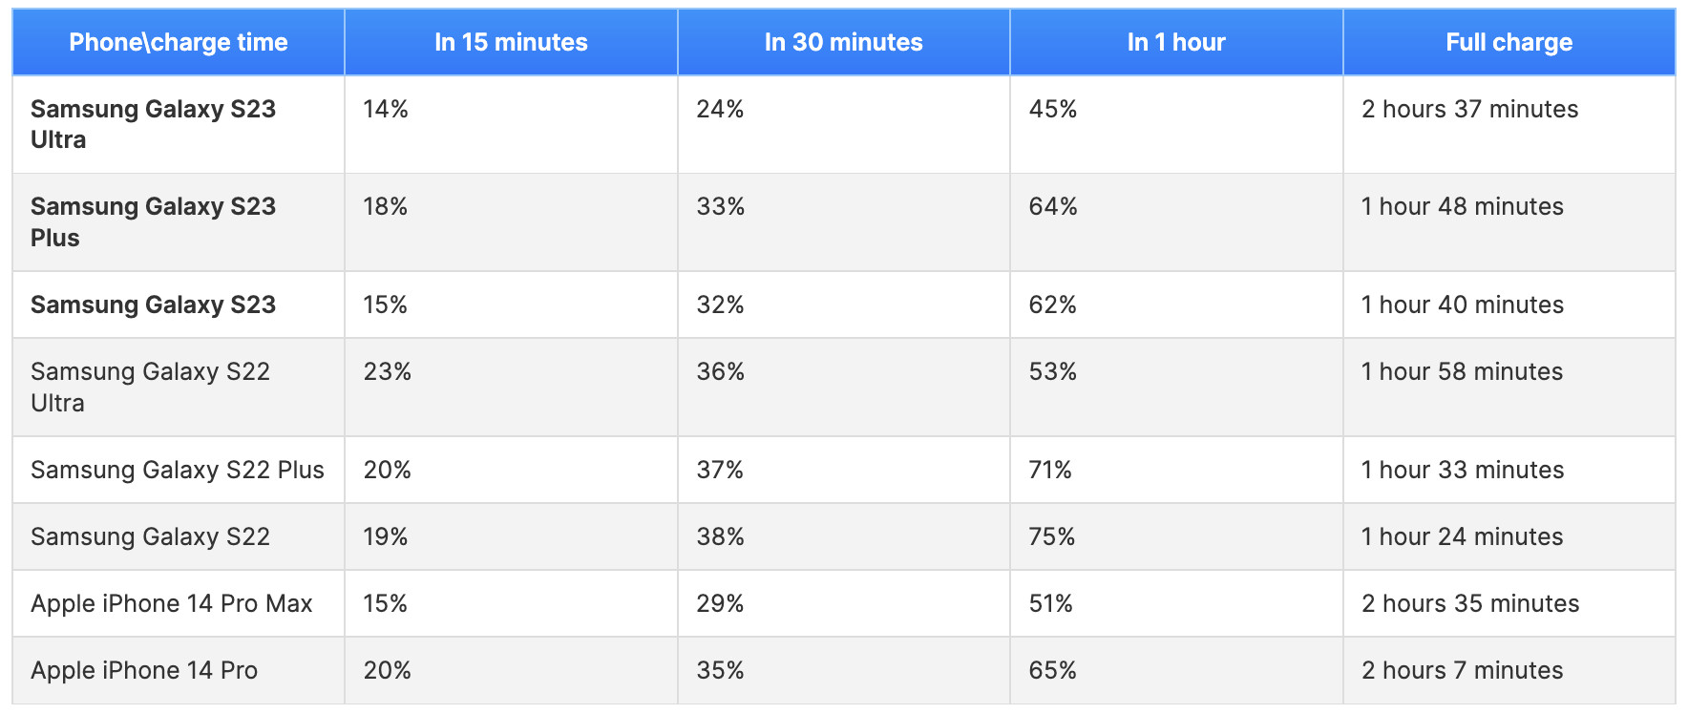Click the 51% cell for iPhone 14 Pro Max
The height and width of the screenshot is (714, 1688).
(1050, 603)
